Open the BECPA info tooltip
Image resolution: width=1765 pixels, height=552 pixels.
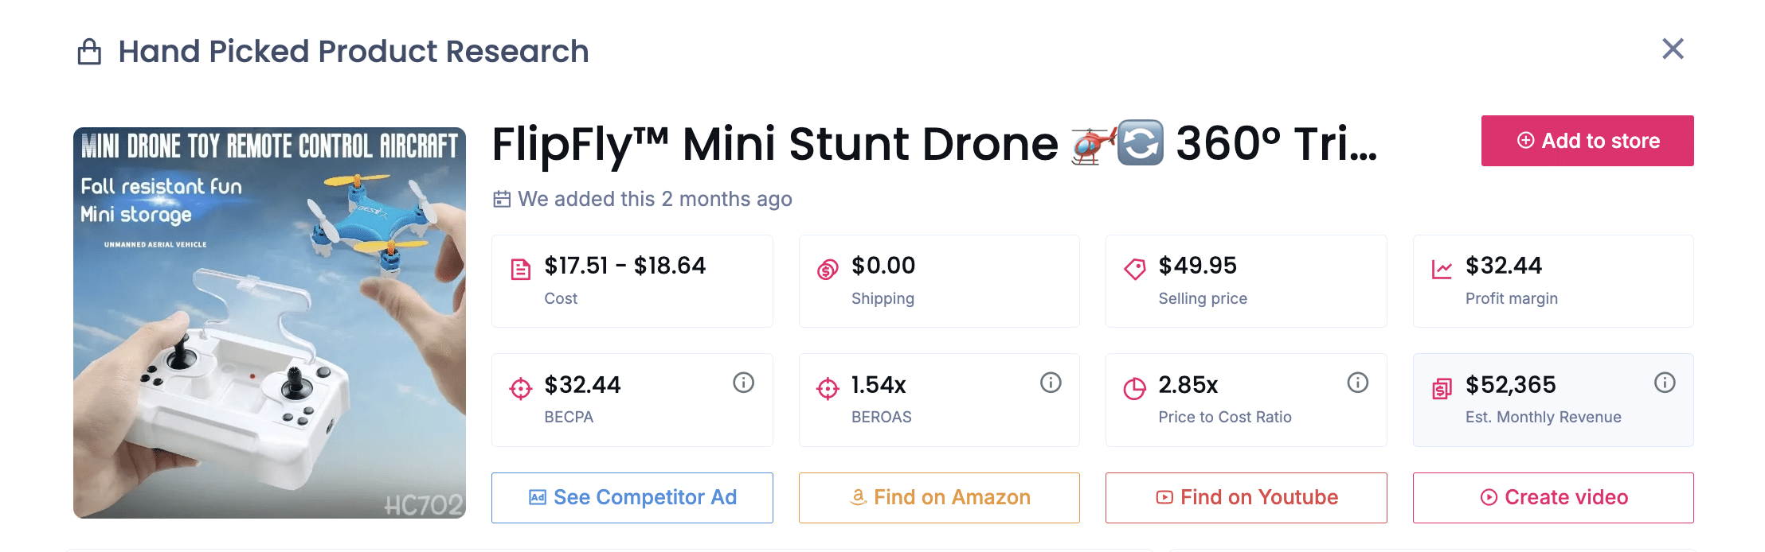(744, 383)
